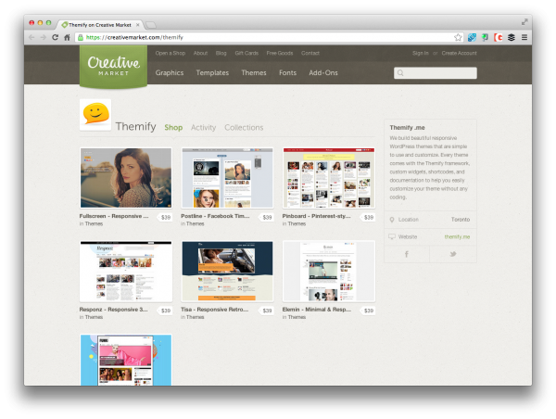Go to the browser home icon
This screenshot has height=419, width=556.
67,37
